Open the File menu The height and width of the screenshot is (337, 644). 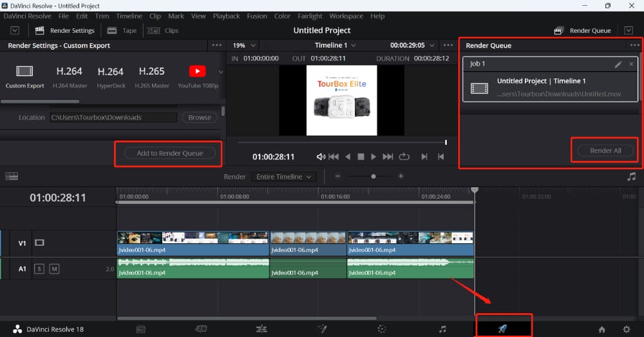click(64, 16)
